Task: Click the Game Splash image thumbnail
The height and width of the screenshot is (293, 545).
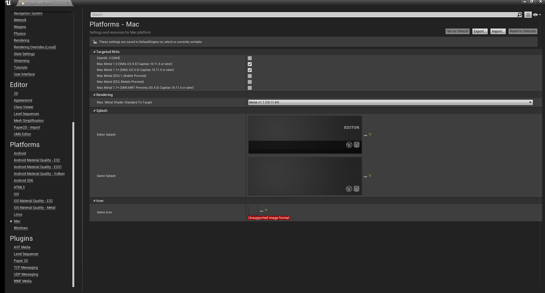Action: coord(305,176)
